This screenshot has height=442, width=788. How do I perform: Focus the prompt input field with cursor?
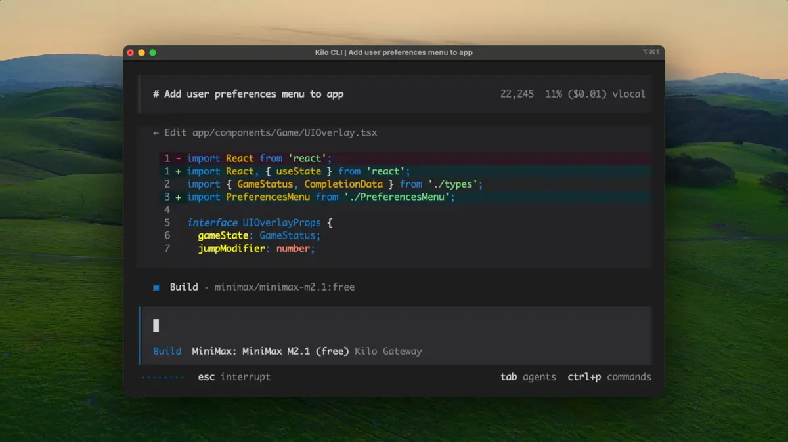click(395, 326)
